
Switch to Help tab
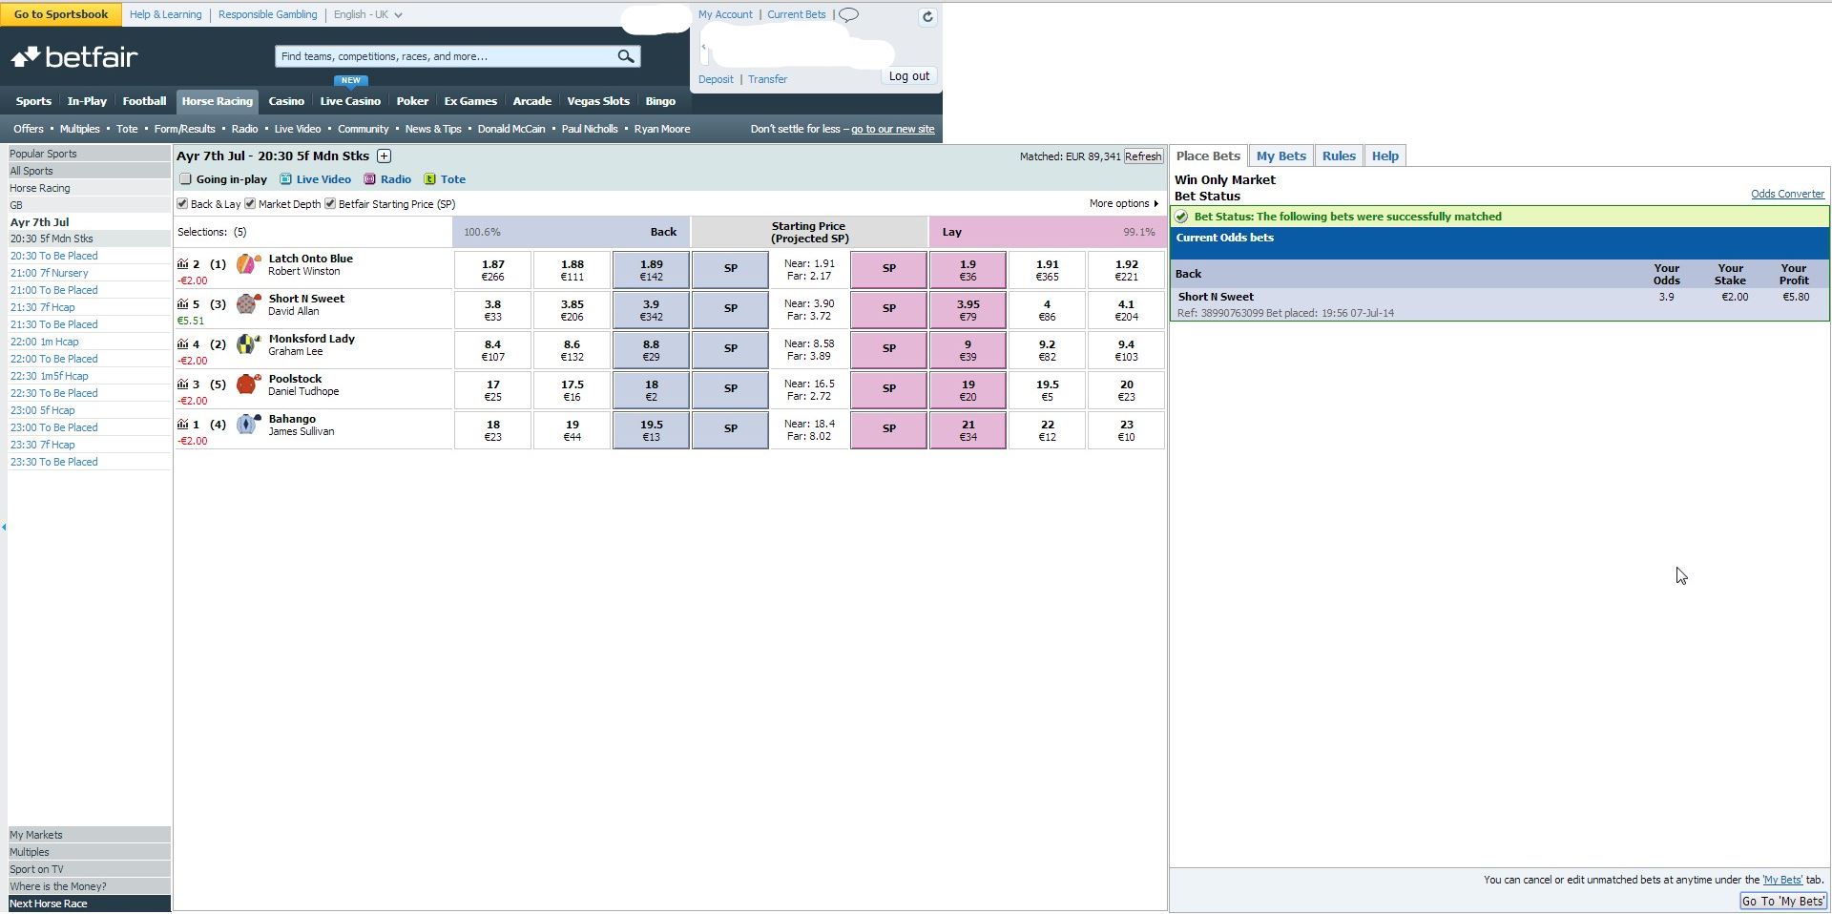coord(1384,156)
